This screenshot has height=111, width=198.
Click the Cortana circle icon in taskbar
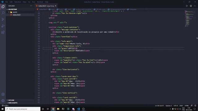[x=43, y=109]
